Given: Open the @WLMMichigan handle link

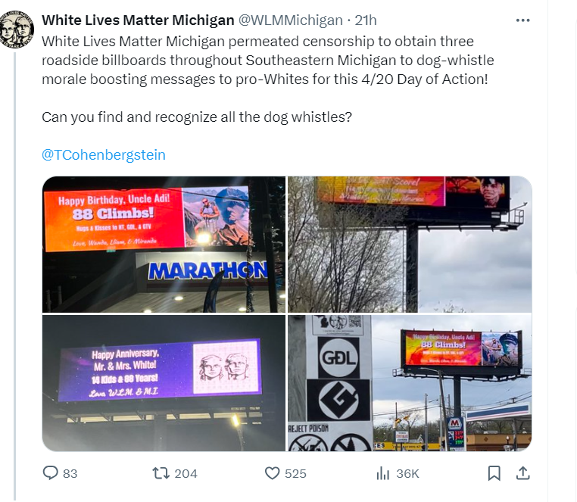Looking at the screenshot, I should point(291,20).
